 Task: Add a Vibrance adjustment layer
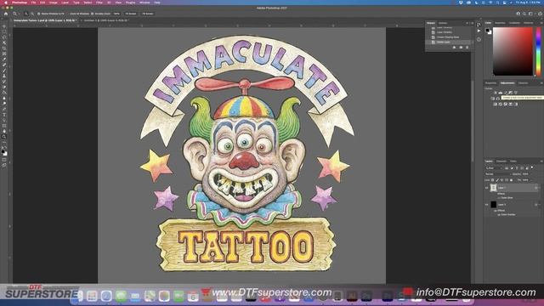[516, 93]
